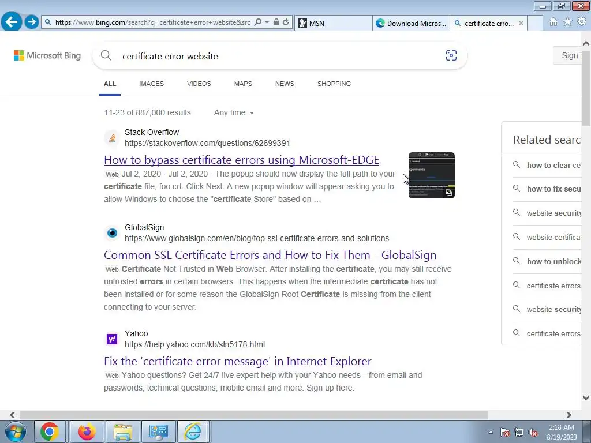The image size is (591, 443).
Task: Select Internet Explorer in the taskbar
Action: click(193, 431)
